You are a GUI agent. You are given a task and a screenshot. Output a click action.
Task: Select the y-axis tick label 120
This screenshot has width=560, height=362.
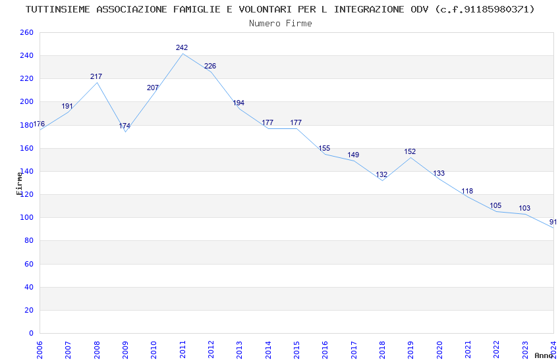(x=27, y=194)
